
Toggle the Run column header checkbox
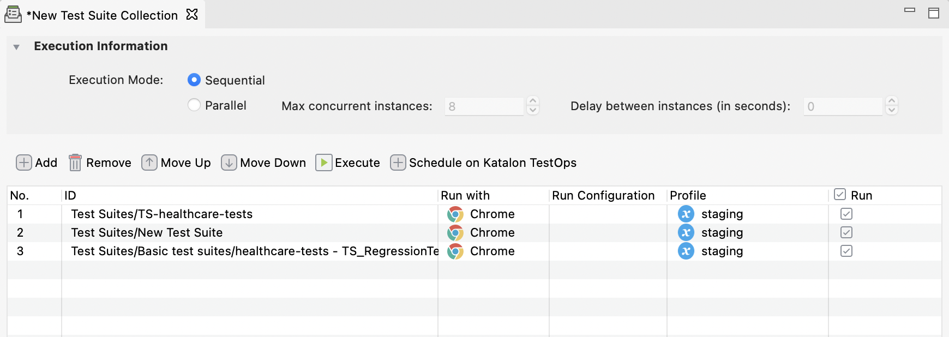840,195
